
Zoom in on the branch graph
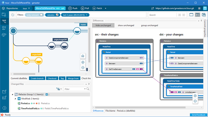pos(83,62)
